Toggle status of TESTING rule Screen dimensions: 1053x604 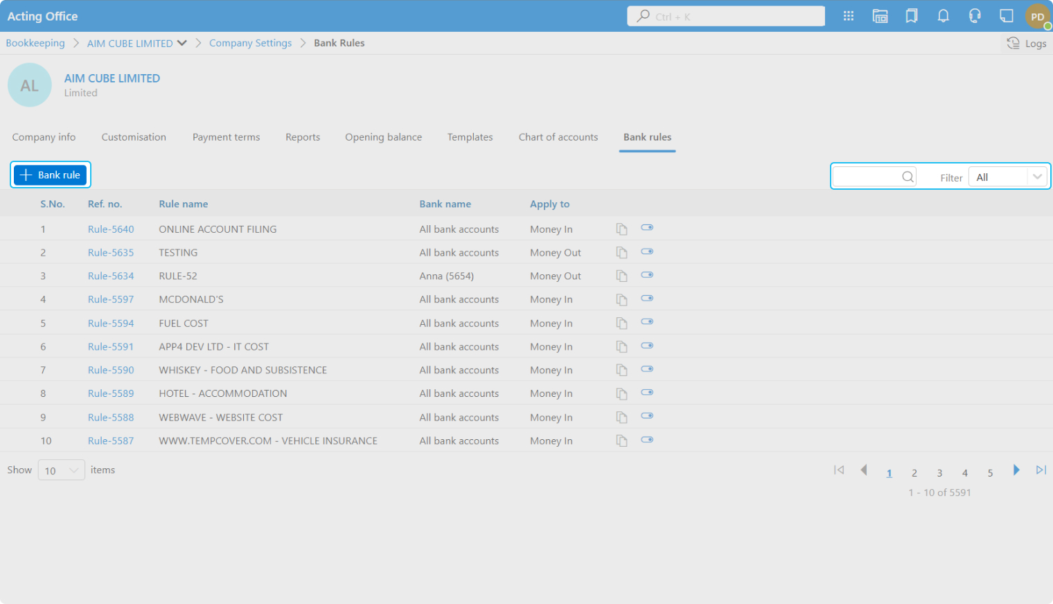click(647, 252)
